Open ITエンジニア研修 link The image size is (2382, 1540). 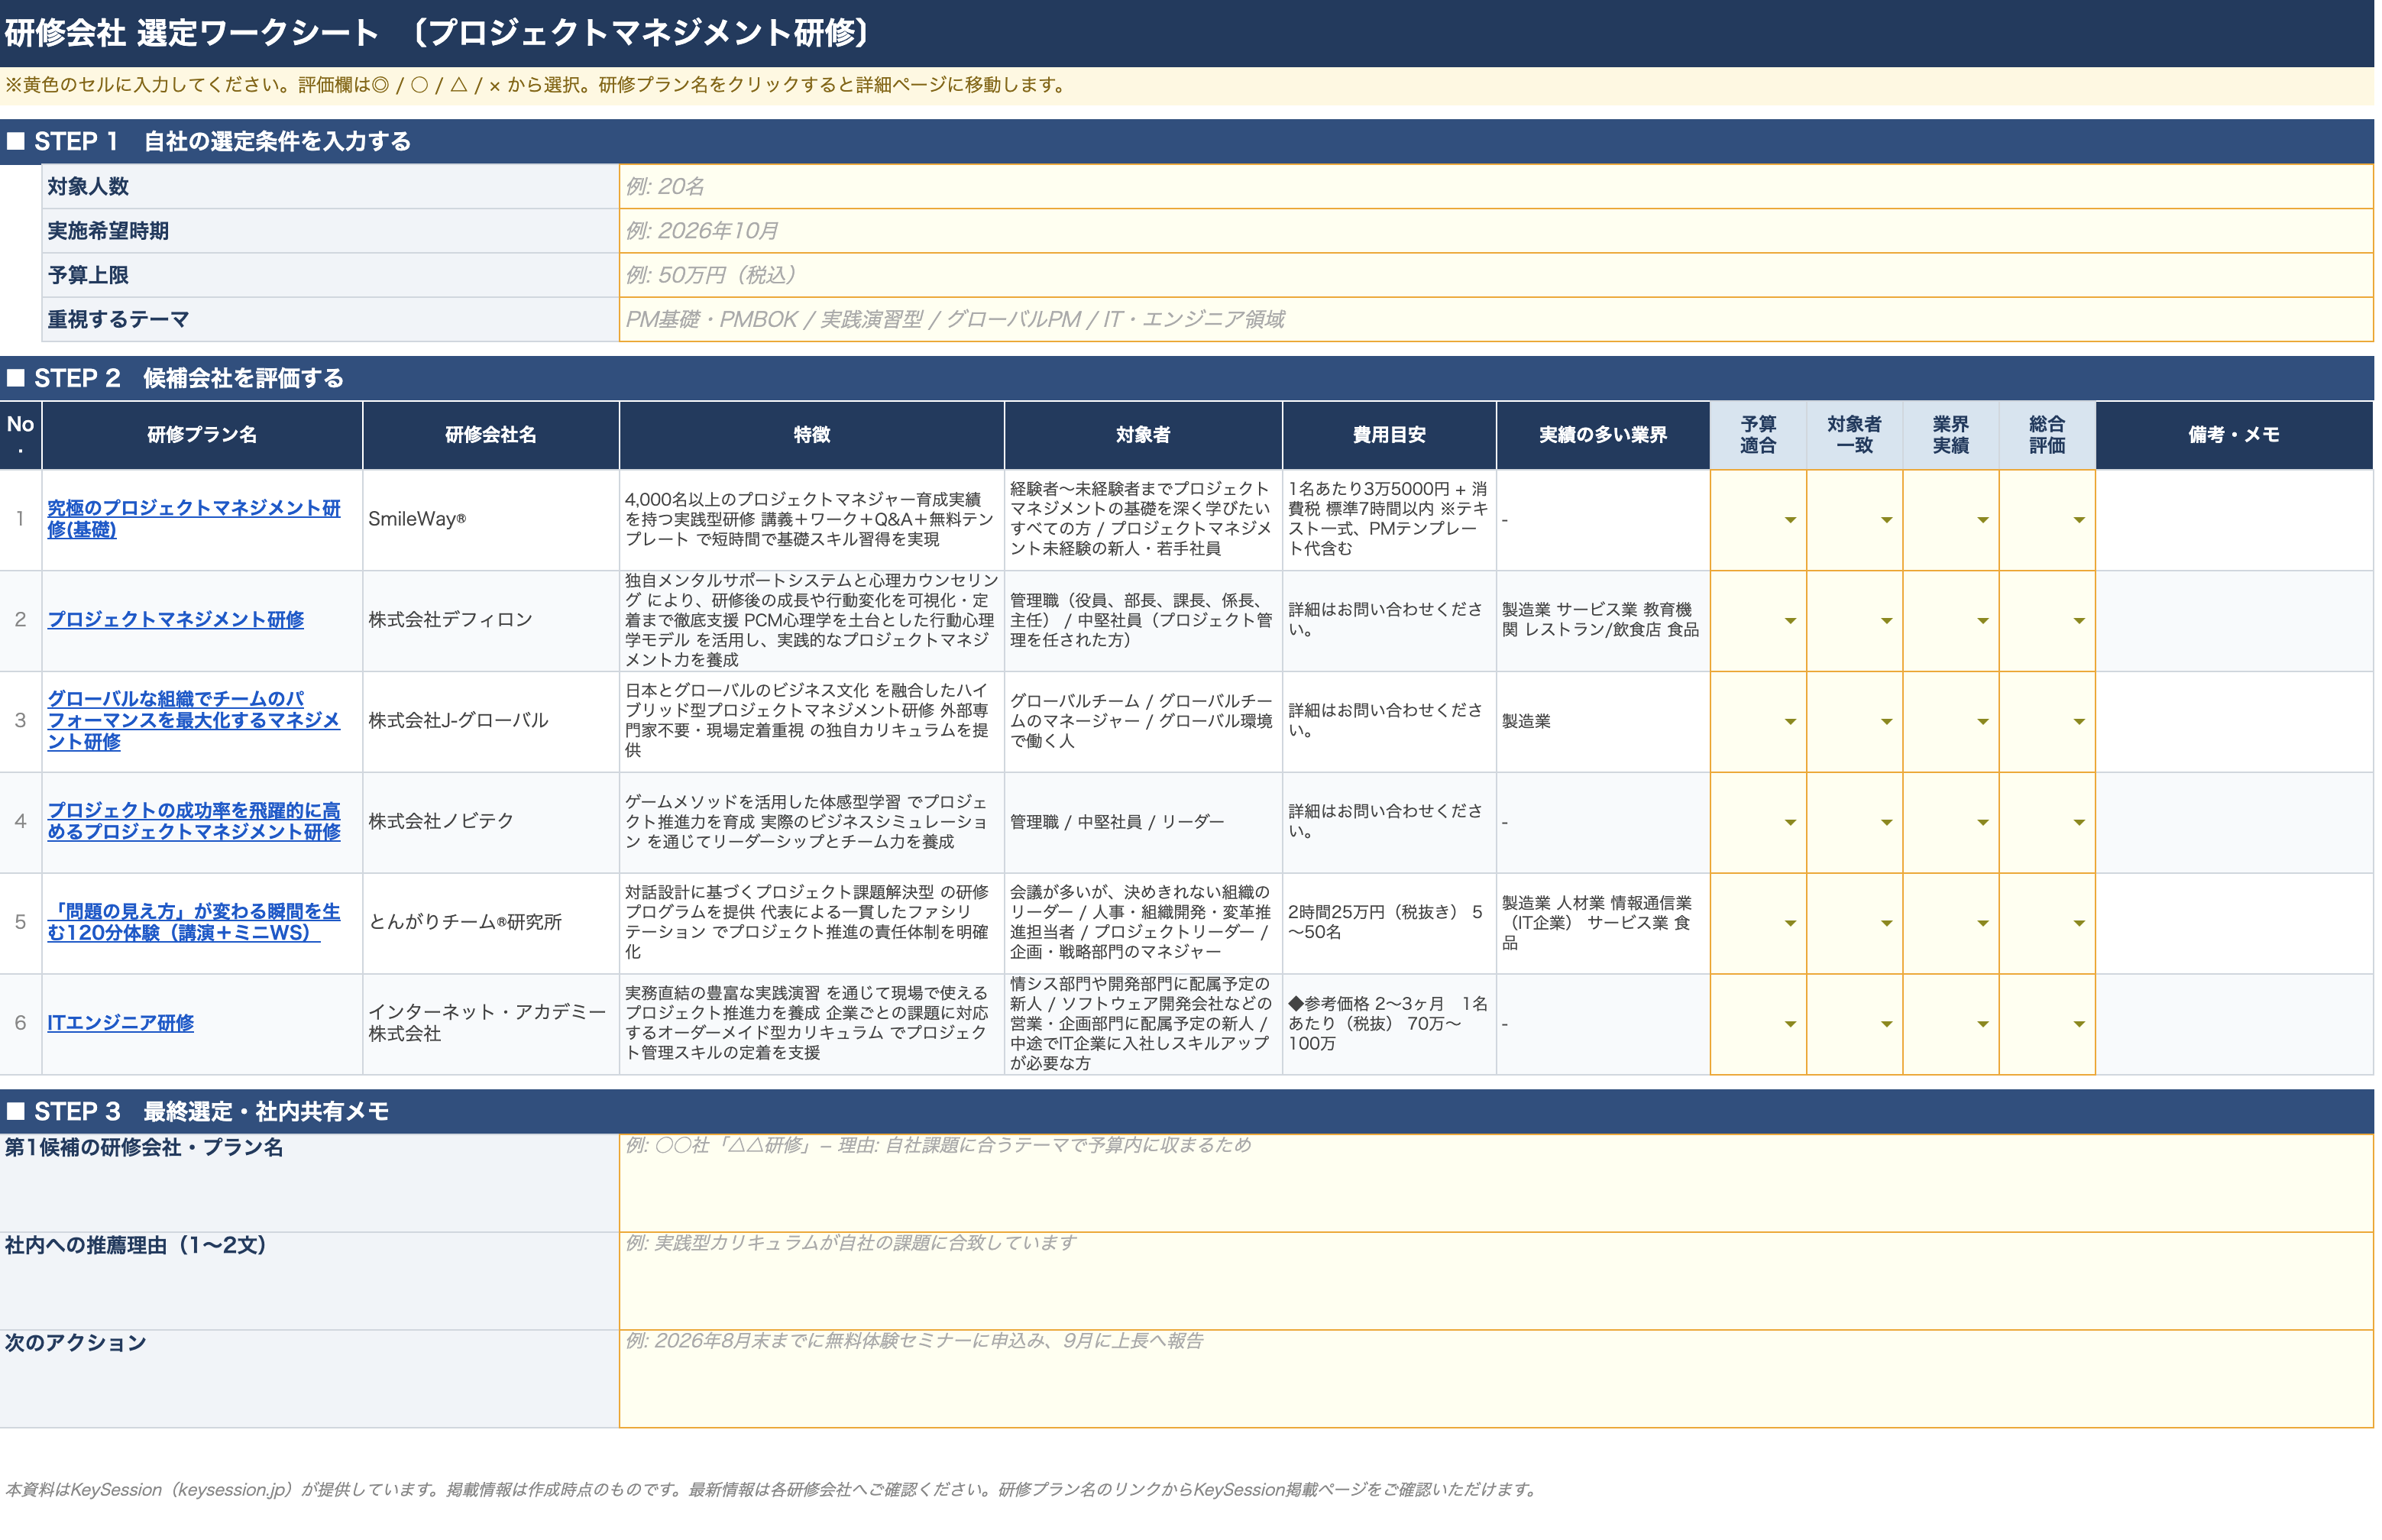(121, 1023)
